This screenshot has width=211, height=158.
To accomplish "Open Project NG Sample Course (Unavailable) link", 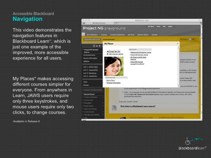I will (137, 63).
